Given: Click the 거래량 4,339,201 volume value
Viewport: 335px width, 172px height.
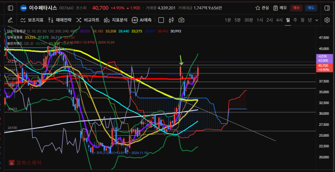Looking at the screenshot, I should (166, 8).
